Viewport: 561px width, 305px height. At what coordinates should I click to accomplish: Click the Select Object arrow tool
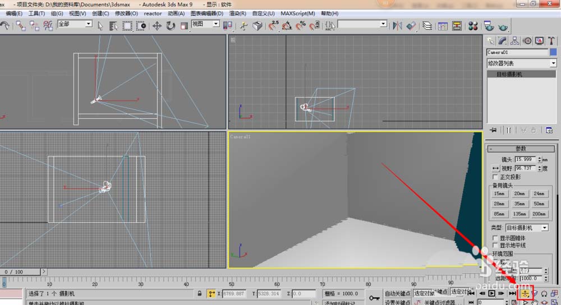pyautogui.click(x=100, y=25)
